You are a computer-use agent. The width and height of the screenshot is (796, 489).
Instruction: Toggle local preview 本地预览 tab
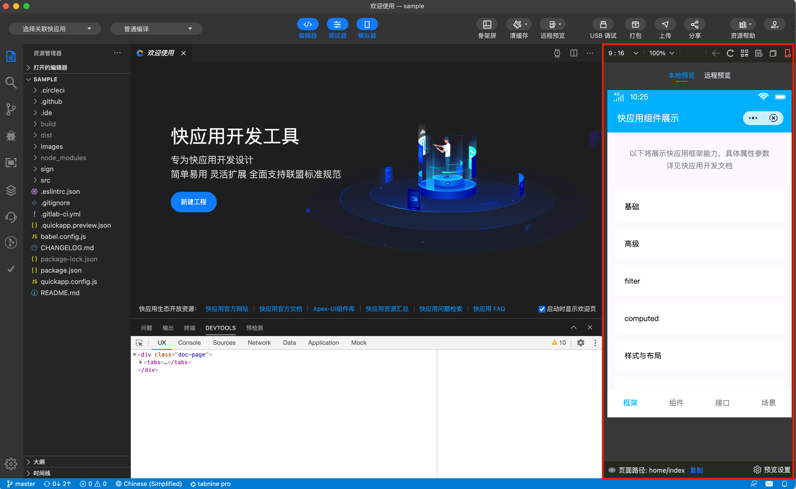681,75
